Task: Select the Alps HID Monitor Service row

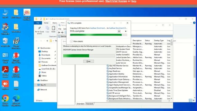Action: [139, 66]
